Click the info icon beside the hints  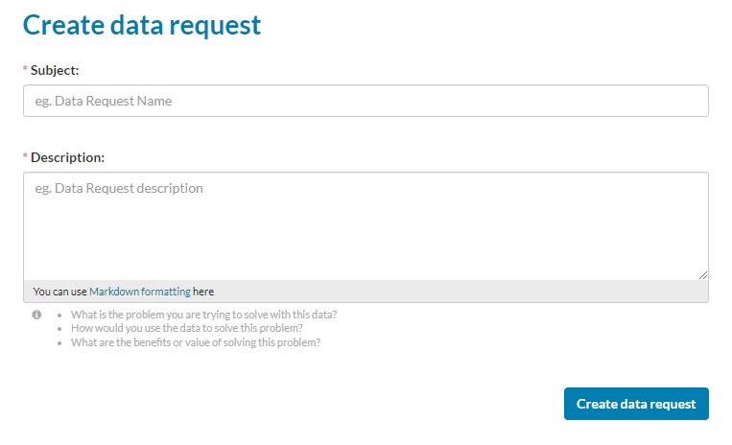click(36, 315)
